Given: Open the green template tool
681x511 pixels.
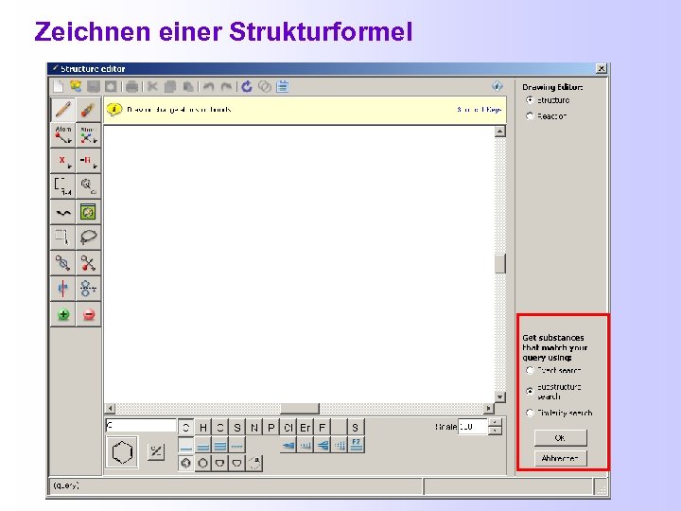Looking at the screenshot, I should [88, 212].
